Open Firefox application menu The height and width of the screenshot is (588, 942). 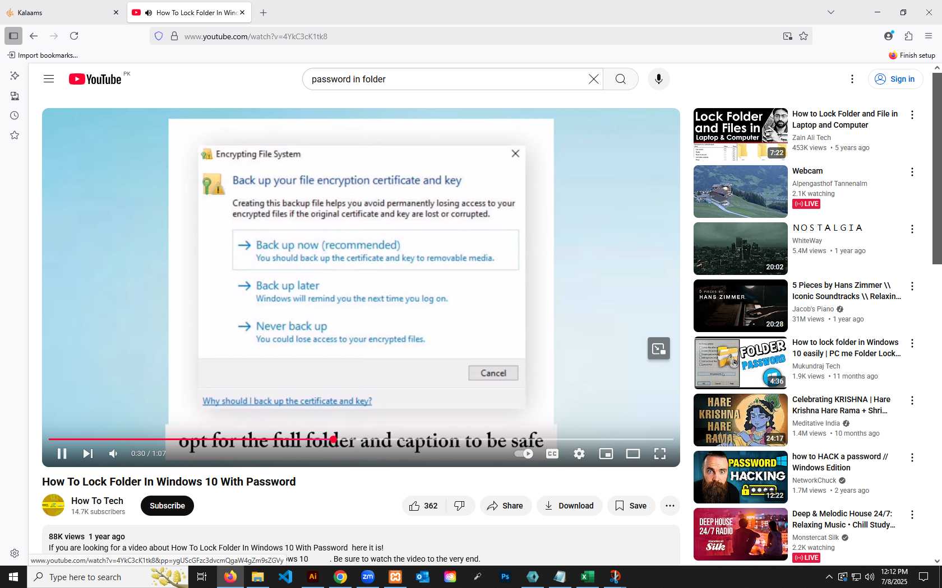(x=929, y=36)
